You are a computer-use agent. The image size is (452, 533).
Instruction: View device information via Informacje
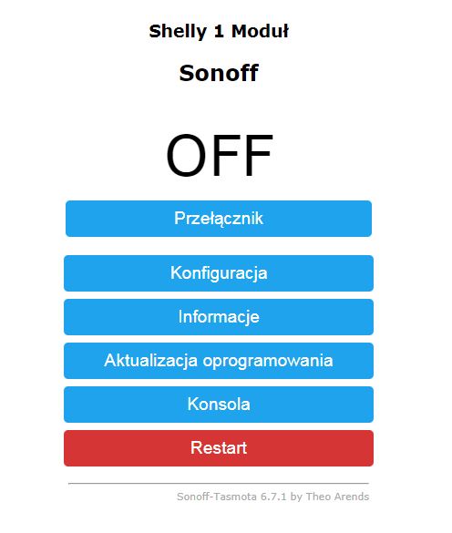(219, 317)
